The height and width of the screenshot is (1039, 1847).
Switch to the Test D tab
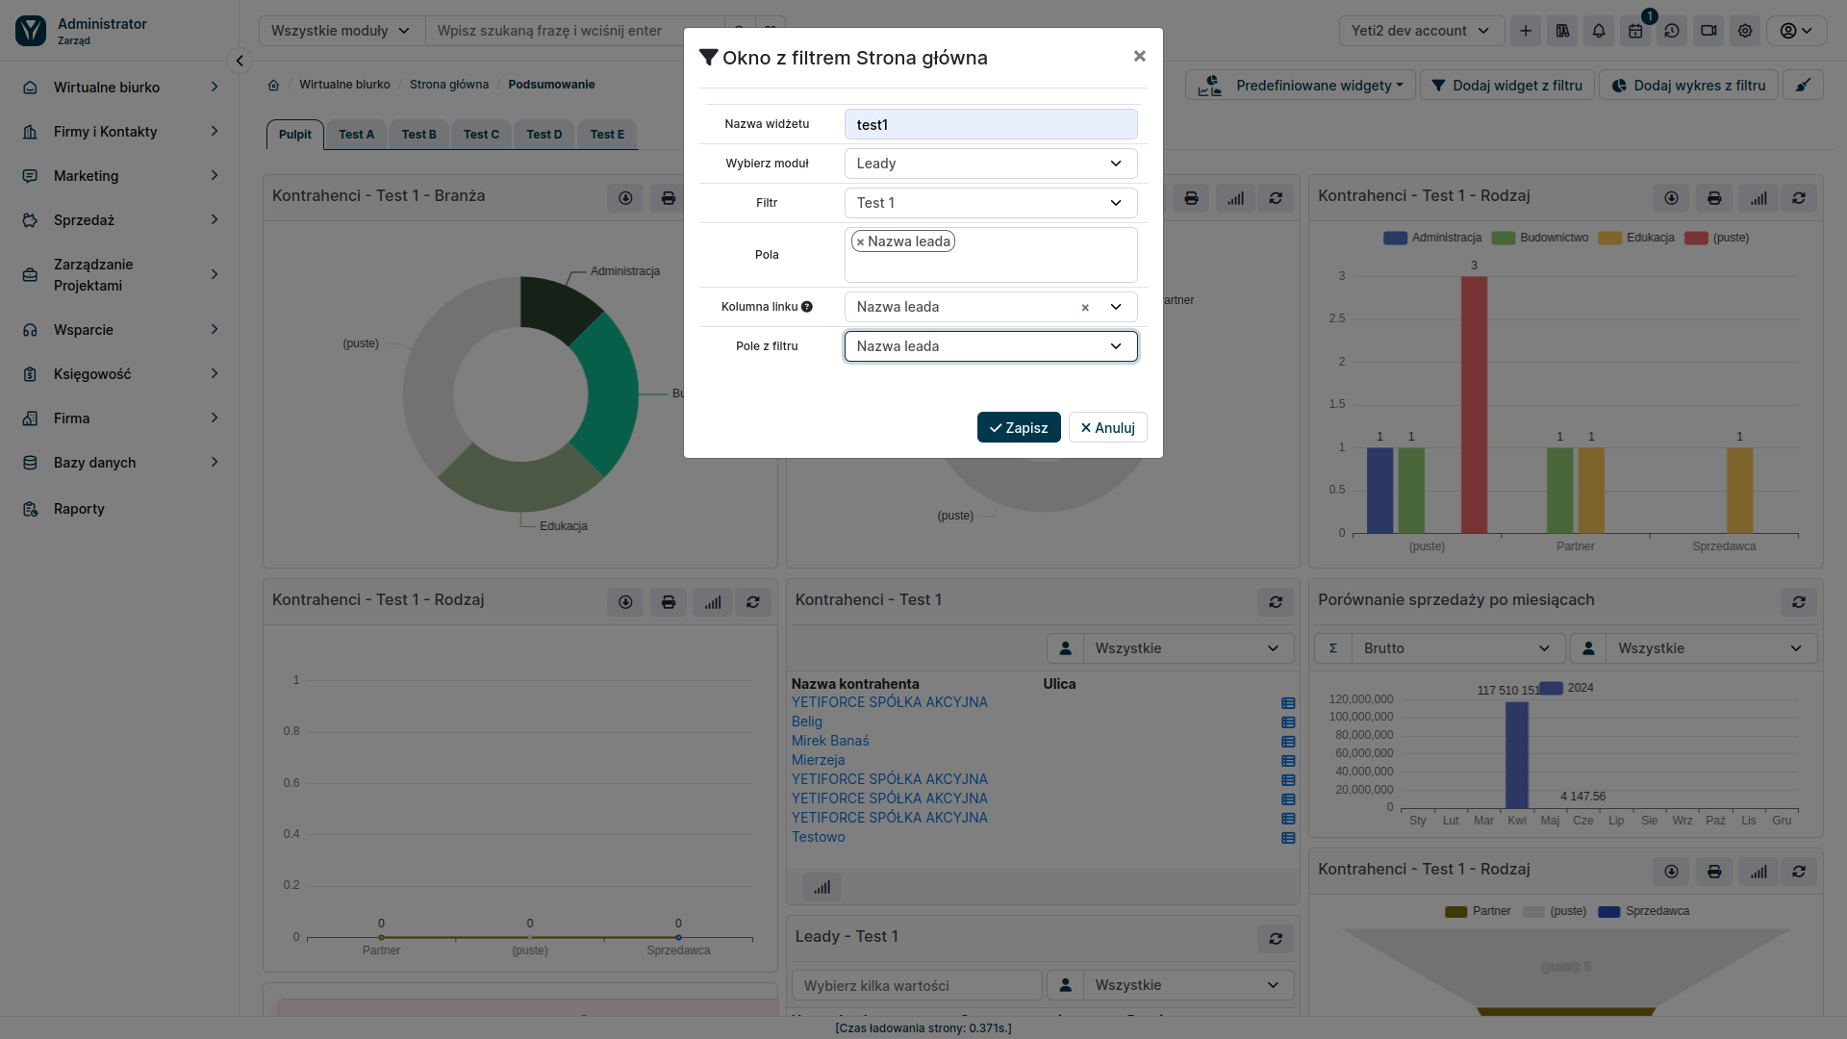544,135
